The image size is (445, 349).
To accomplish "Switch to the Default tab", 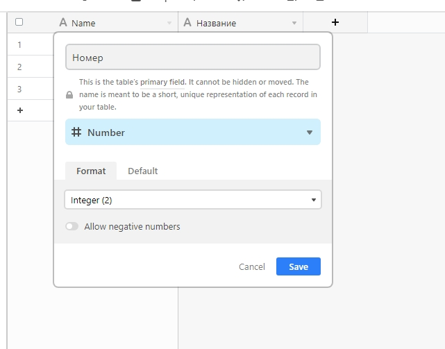I will click(x=143, y=171).
